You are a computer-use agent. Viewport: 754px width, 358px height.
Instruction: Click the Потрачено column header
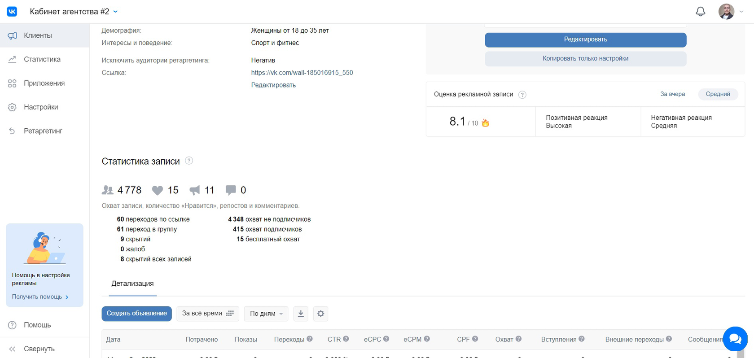[x=202, y=340]
